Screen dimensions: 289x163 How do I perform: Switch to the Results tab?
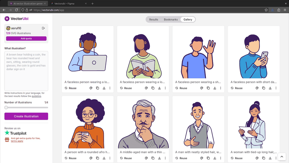154,20
